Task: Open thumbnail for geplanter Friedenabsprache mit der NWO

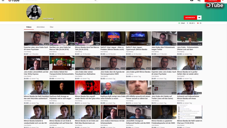Action: pyautogui.click(x=164, y=112)
